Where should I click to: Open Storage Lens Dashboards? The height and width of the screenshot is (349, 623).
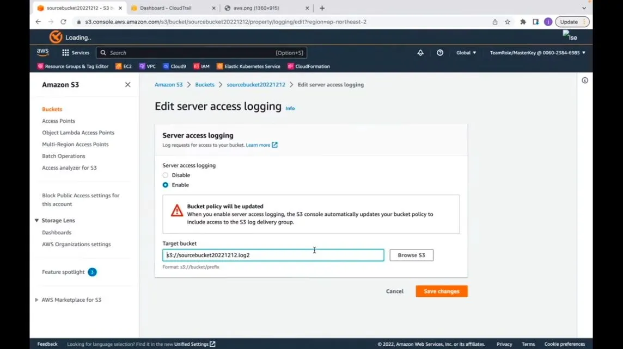coord(57,233)
